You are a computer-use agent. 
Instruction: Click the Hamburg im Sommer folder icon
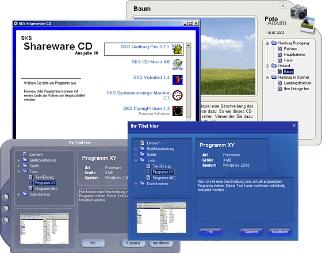(274, 77)
